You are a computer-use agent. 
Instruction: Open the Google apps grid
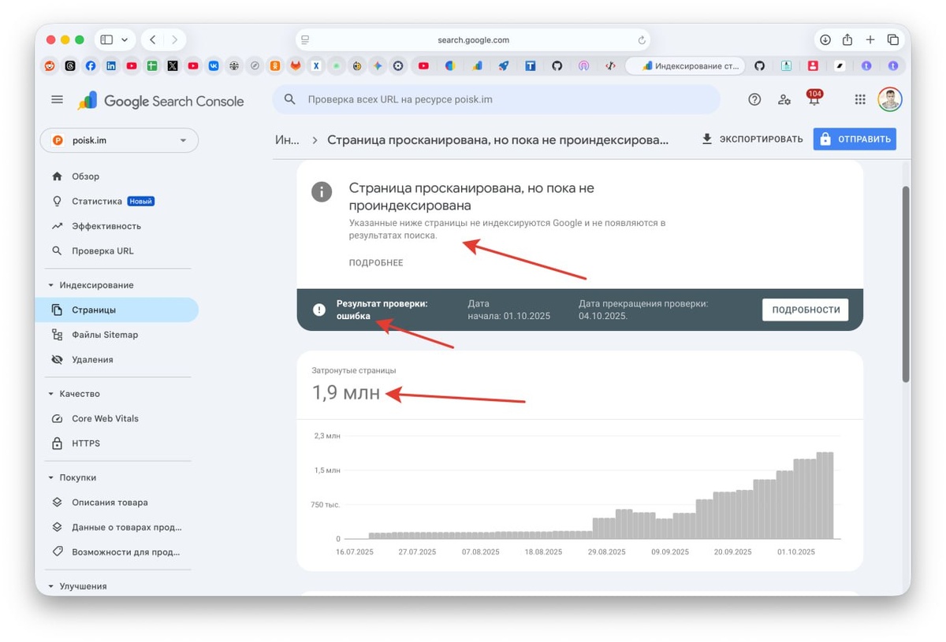(860, 99)
